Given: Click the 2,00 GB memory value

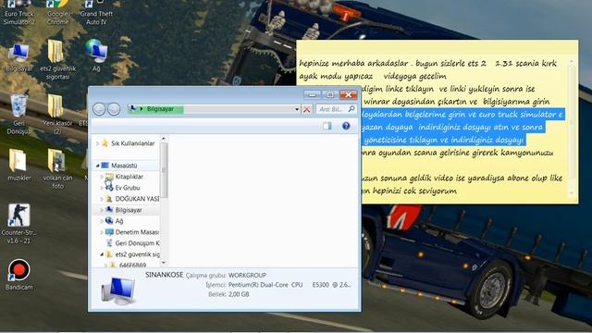Looking at the screenshot, I should coord(239,294).
